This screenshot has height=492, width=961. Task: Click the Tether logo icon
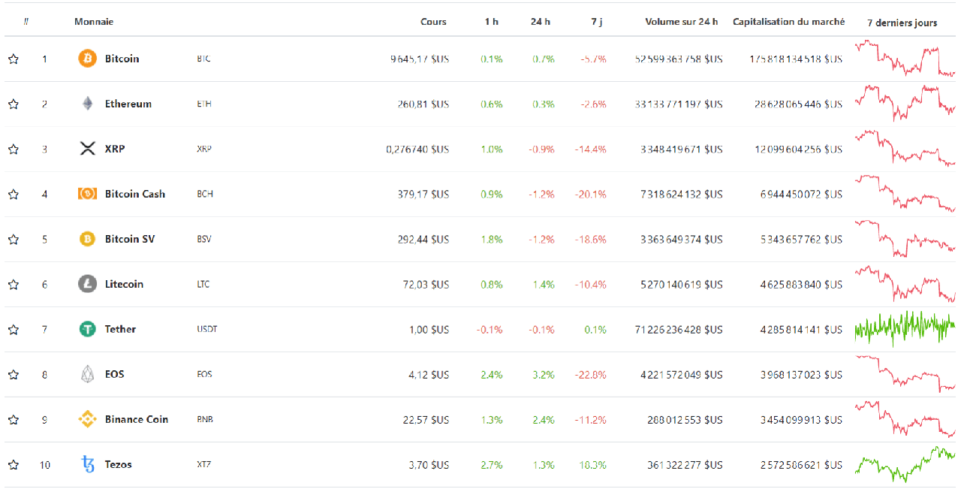(88, 329)
